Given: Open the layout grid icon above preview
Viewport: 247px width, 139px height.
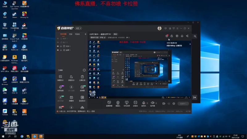Looking at the screenshot, I should tap(177, 36).
